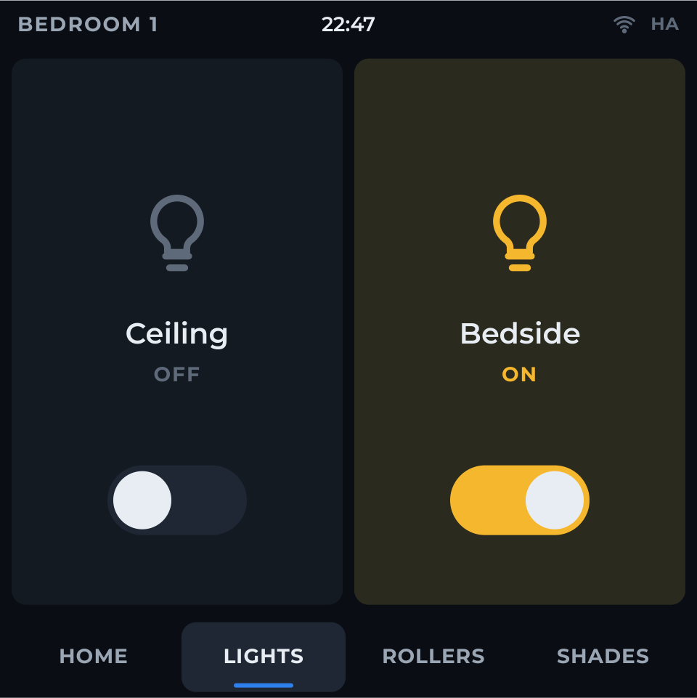
Task: Select the LIGHTS tab
Action: pyautogui.click(x=264, y=657)
